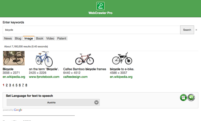This screenshot has width=201, height=121.
Task: Select the Video tab
Action: click(50, 38)
